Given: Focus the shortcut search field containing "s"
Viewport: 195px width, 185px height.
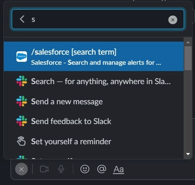Looking at the screenshot, I should [x=98, y=19].
